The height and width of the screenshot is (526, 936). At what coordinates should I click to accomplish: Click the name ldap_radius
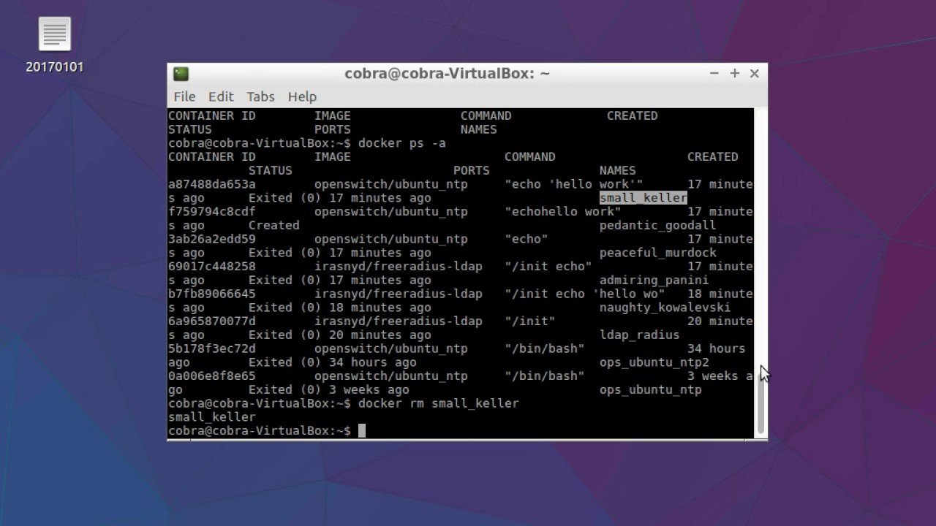pyautogui.click(x=640, y=335)
